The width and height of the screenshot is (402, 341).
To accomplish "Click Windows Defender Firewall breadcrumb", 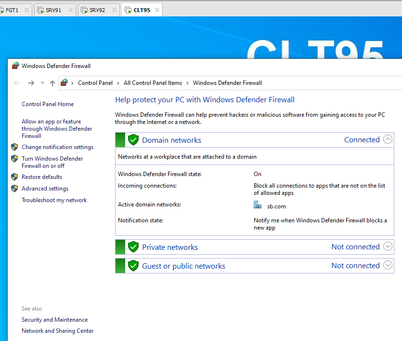I will (x=227, y=83).
